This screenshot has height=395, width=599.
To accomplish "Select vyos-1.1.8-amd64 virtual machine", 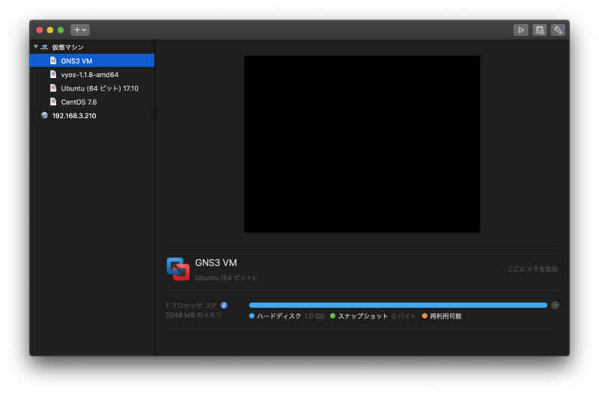I will click(92, 74).
